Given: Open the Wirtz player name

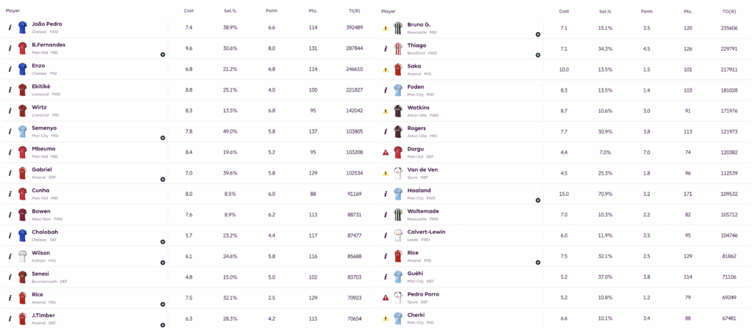Looking at the screenshot, I should pyautogui.click(x=40, y=107).
